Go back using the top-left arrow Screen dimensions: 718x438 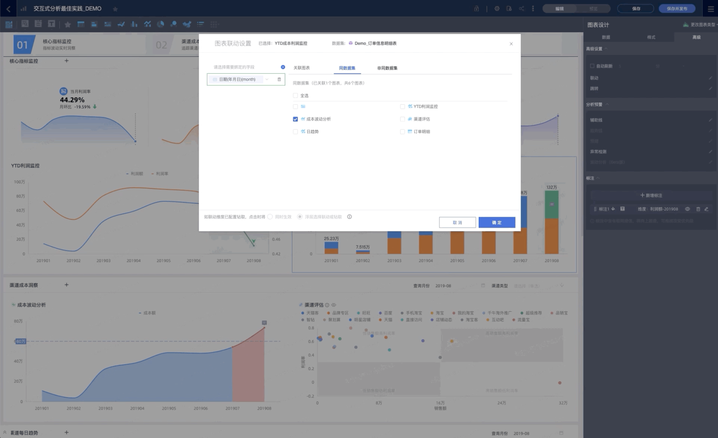pos(8,9)
